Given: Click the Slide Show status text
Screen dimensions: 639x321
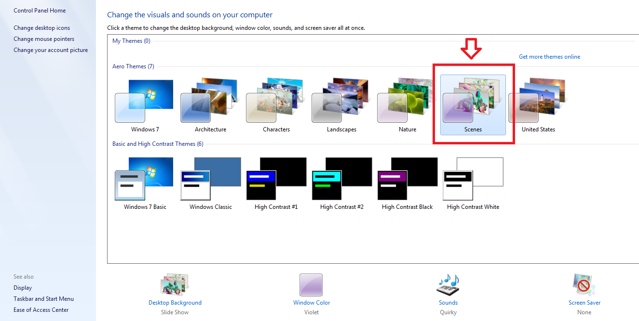Looking at the screenshot, I should [175, 312].
